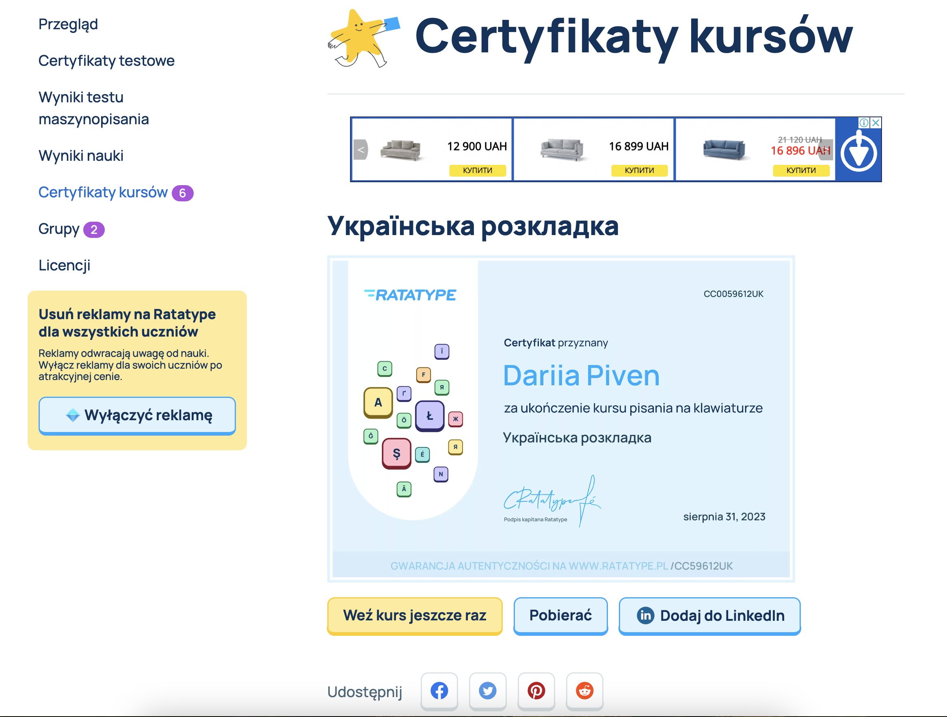
Task: Share certificate on Pinterest
Action: coord(536,691)
